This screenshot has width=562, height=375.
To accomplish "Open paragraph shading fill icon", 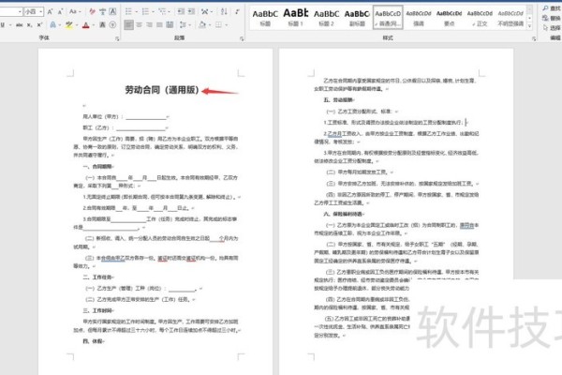I will point(202,25).
